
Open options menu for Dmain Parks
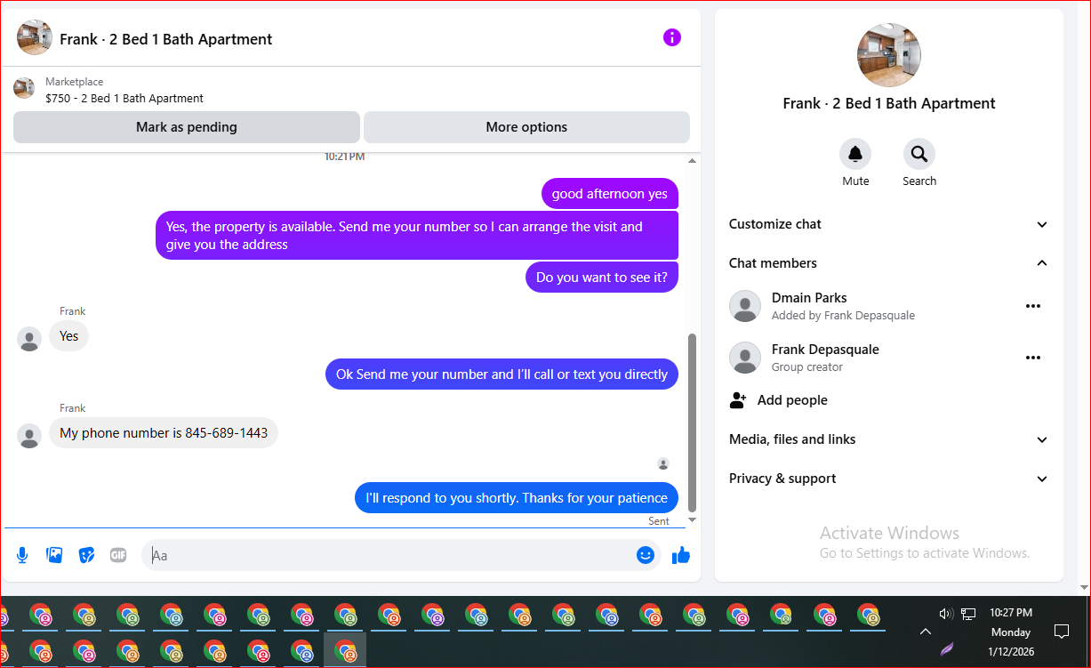pyautogui.click(x=1032, y=306)
